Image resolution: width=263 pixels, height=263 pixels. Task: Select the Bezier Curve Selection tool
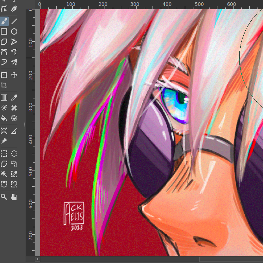[4, 184]
